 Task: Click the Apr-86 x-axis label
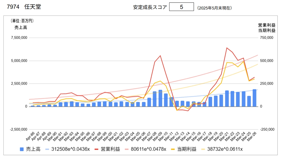[x=30, y=136]
